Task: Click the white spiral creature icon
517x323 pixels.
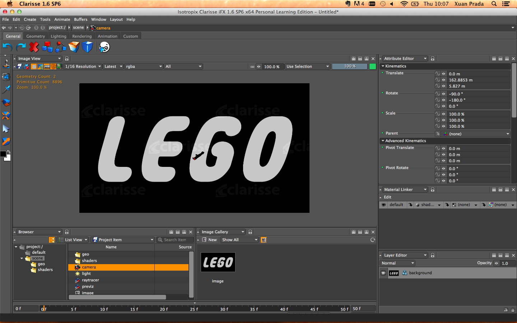Action: coord(104,47)
